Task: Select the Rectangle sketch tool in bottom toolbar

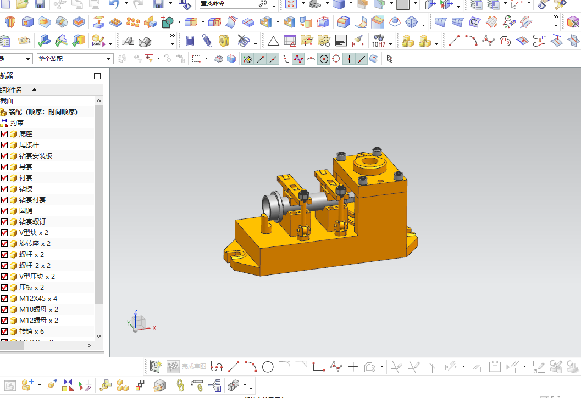Action: (319, 367)
